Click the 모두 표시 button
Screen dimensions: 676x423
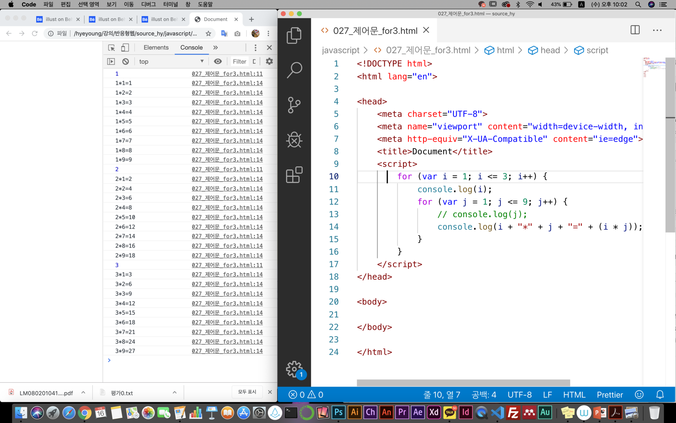click(x=247, y=392)
